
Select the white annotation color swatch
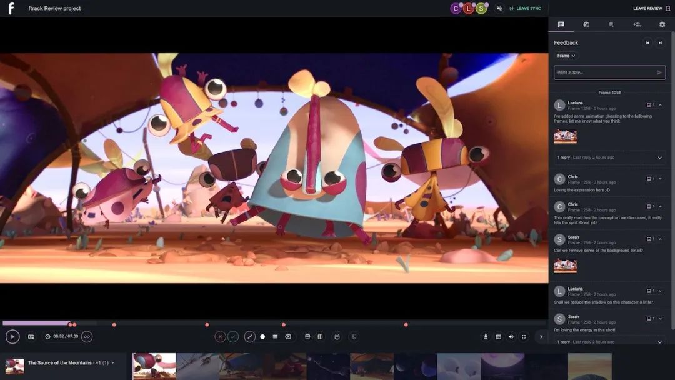[x=262, y=337]
